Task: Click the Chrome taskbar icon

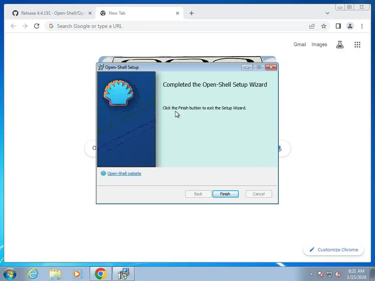Action: click(100, 274)
